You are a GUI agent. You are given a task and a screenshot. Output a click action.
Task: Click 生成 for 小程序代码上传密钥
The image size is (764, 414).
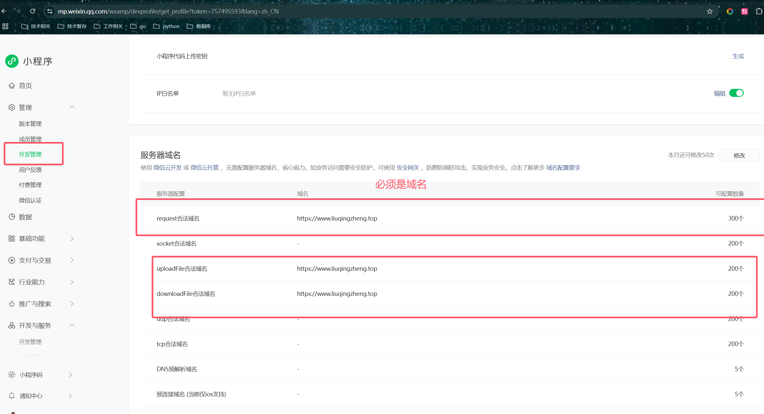pos(738,56)
